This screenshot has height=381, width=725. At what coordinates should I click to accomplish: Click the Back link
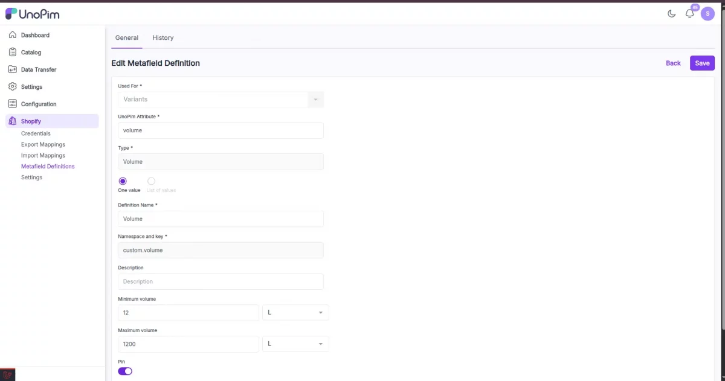[x=673, y=63]
